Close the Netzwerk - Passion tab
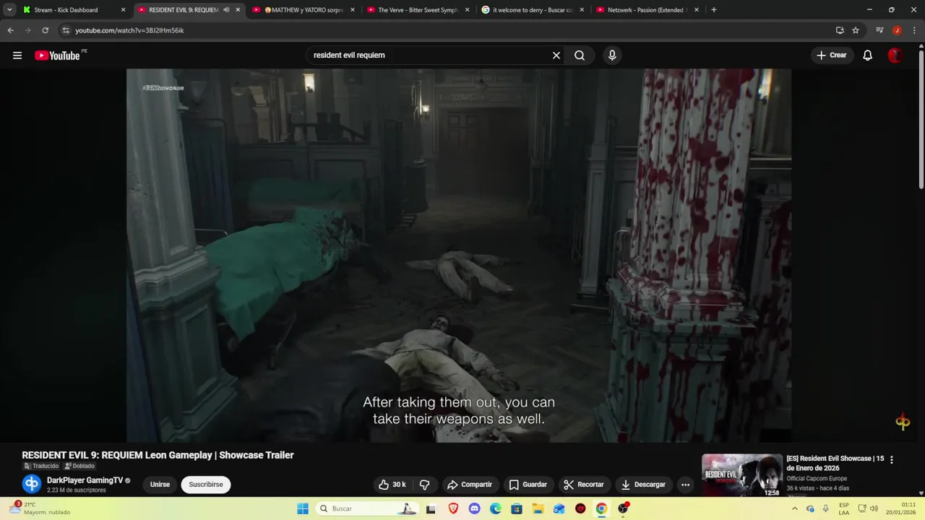Image resolution: width=925 pixels, height=520 pixels. tap(697, 10)
